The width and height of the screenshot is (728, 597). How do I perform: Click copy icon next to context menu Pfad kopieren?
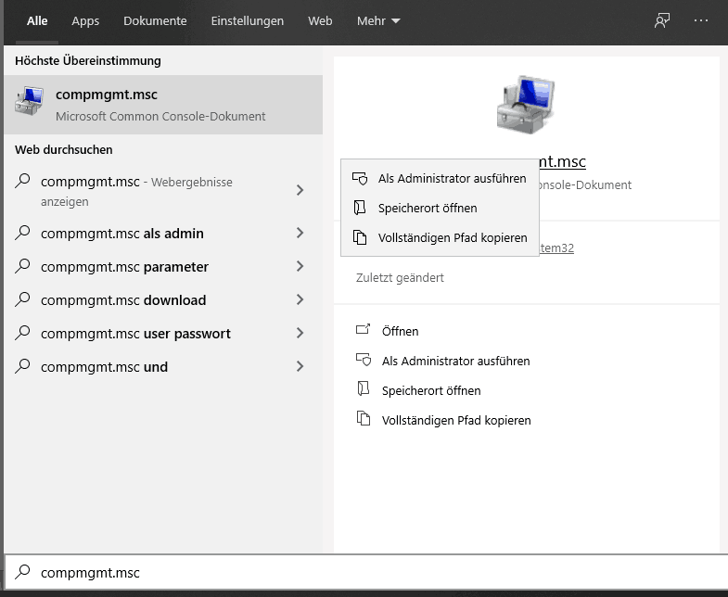(360, 237)
